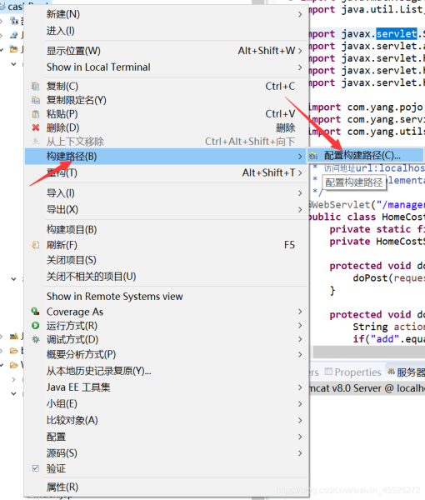This screenshot has height=500, width=425.
Task: Click the refresh icon beside 刷新(F)
Action: [35, 245]
